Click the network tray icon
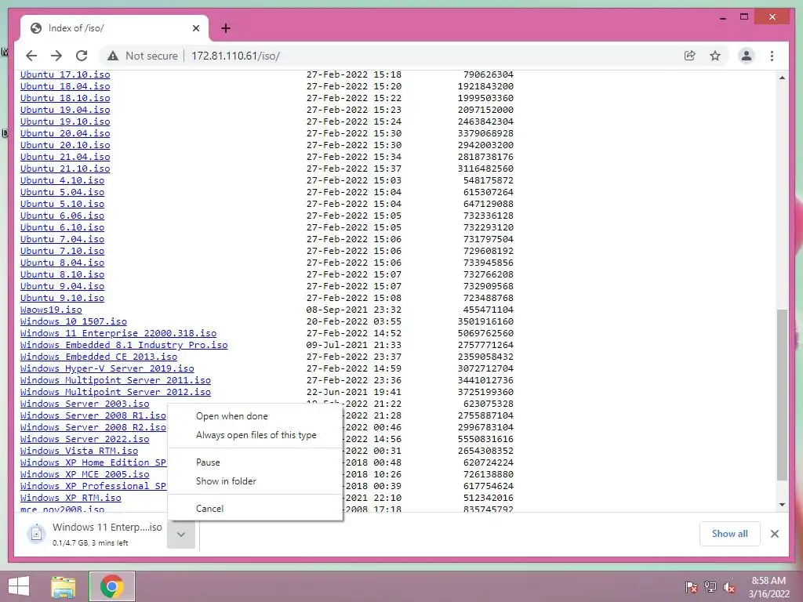 tap(710, 587)
